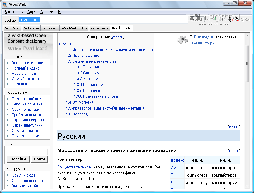Jump to 1.3.3 Антонимы

click(87, 79)
